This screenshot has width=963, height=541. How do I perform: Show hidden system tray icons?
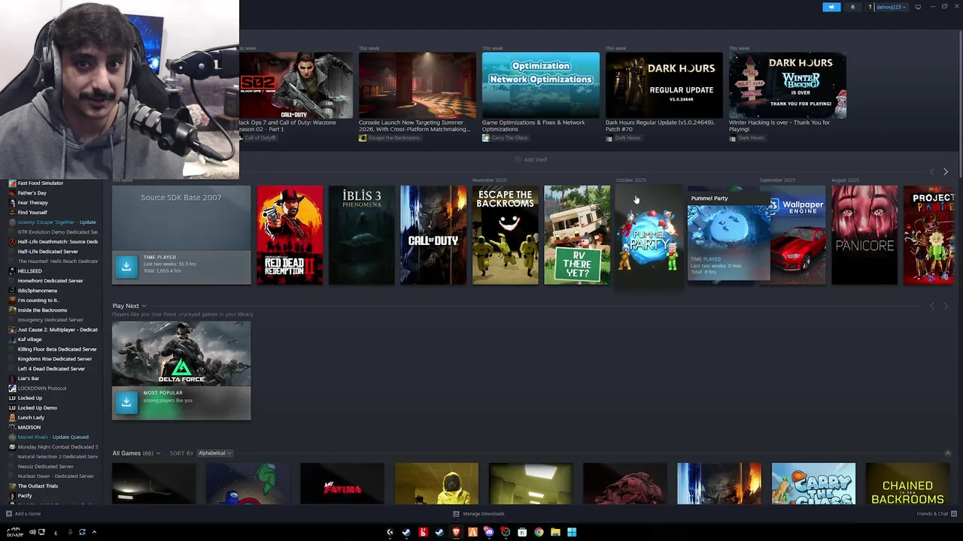pos(94,532)
